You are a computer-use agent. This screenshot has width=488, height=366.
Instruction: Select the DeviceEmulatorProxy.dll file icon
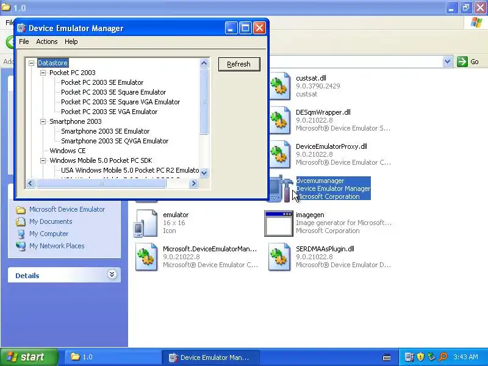pos(279,154)
